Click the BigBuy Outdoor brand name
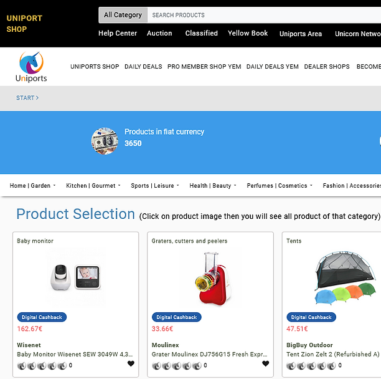Screen dimensions: 381x379 point(309,345)
